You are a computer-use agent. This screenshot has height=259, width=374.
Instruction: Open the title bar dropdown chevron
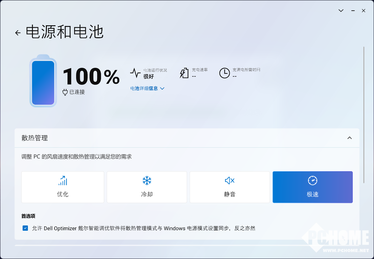[x=341, y=11]
